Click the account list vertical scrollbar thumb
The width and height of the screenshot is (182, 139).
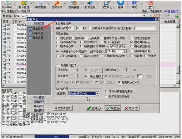click(x=178, y=70)
